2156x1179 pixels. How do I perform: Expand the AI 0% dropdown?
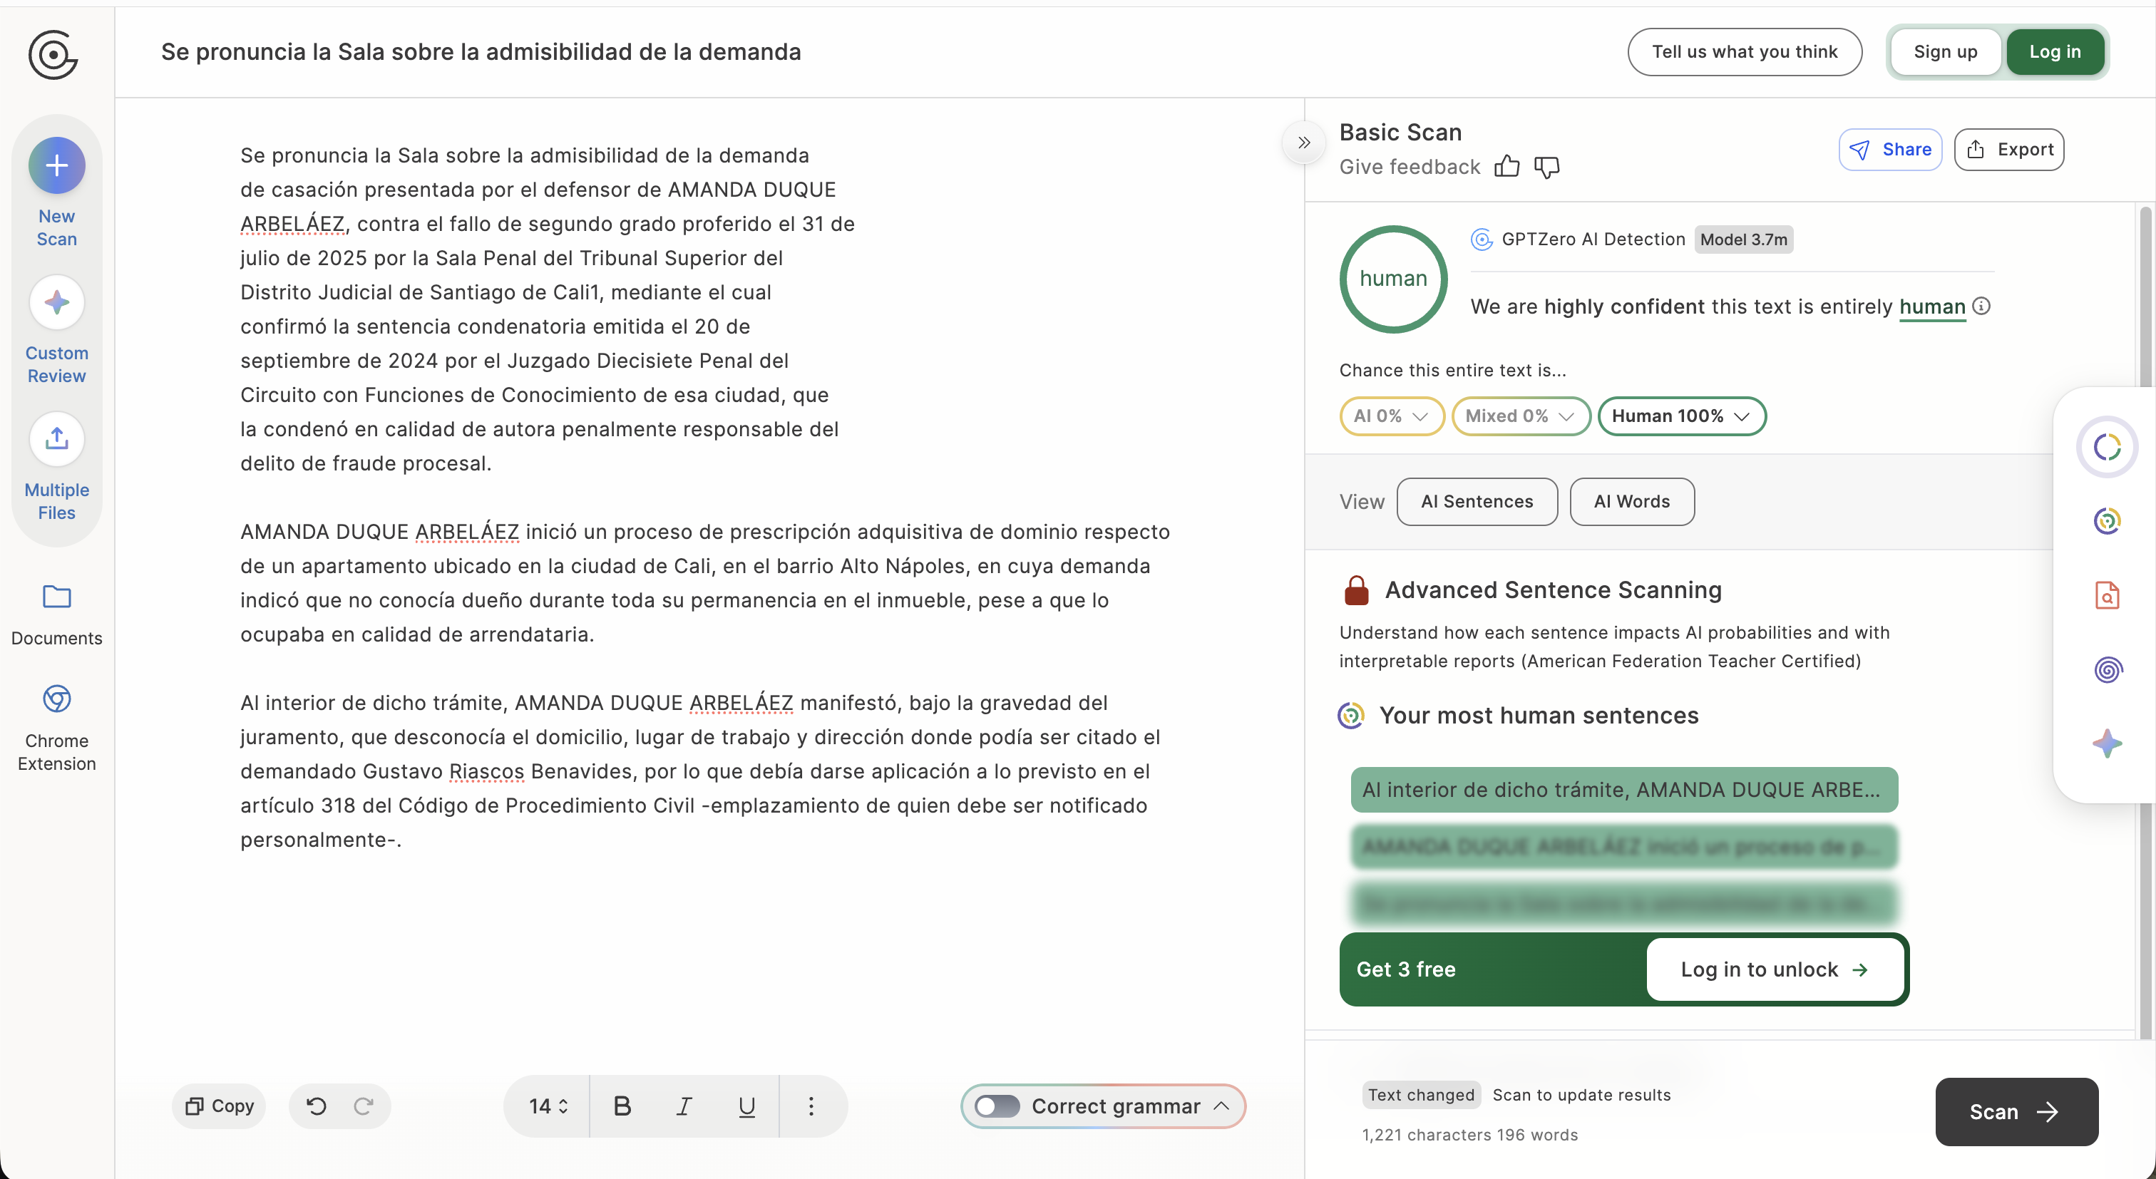click(1390, 416)
